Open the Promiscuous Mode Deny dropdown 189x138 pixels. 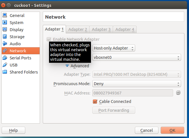137,84
